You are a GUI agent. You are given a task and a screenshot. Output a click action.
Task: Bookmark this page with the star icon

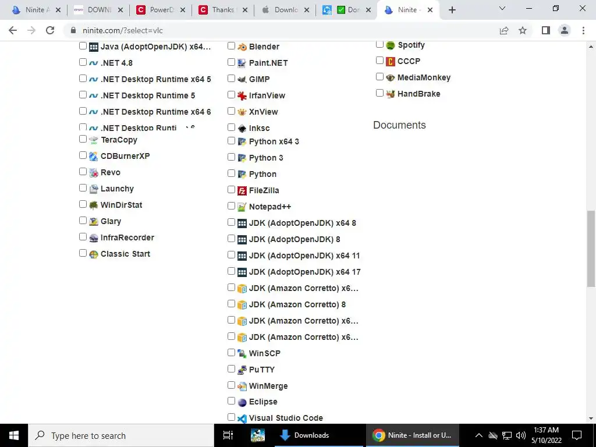tap(523, 30)
